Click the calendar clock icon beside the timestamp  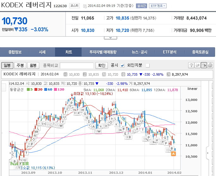coord(85,6)
